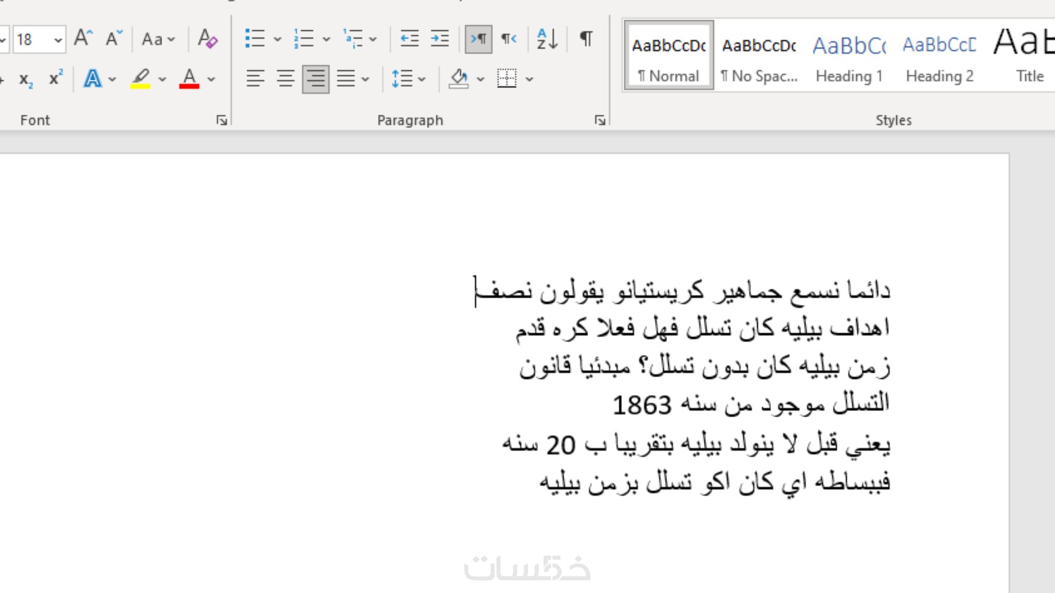Click the Increase Font Size icon
This screenshot has height=593, width=1055.
click(83, 38)
